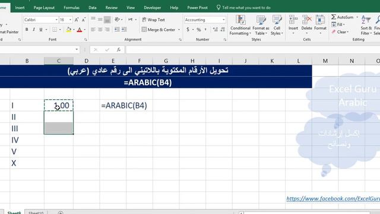Open Font settings dialog launcher
This screenshot has height=214, width=380.
(85, 39)
